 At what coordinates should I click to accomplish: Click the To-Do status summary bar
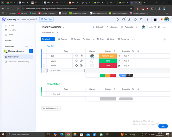click(108, 75)
